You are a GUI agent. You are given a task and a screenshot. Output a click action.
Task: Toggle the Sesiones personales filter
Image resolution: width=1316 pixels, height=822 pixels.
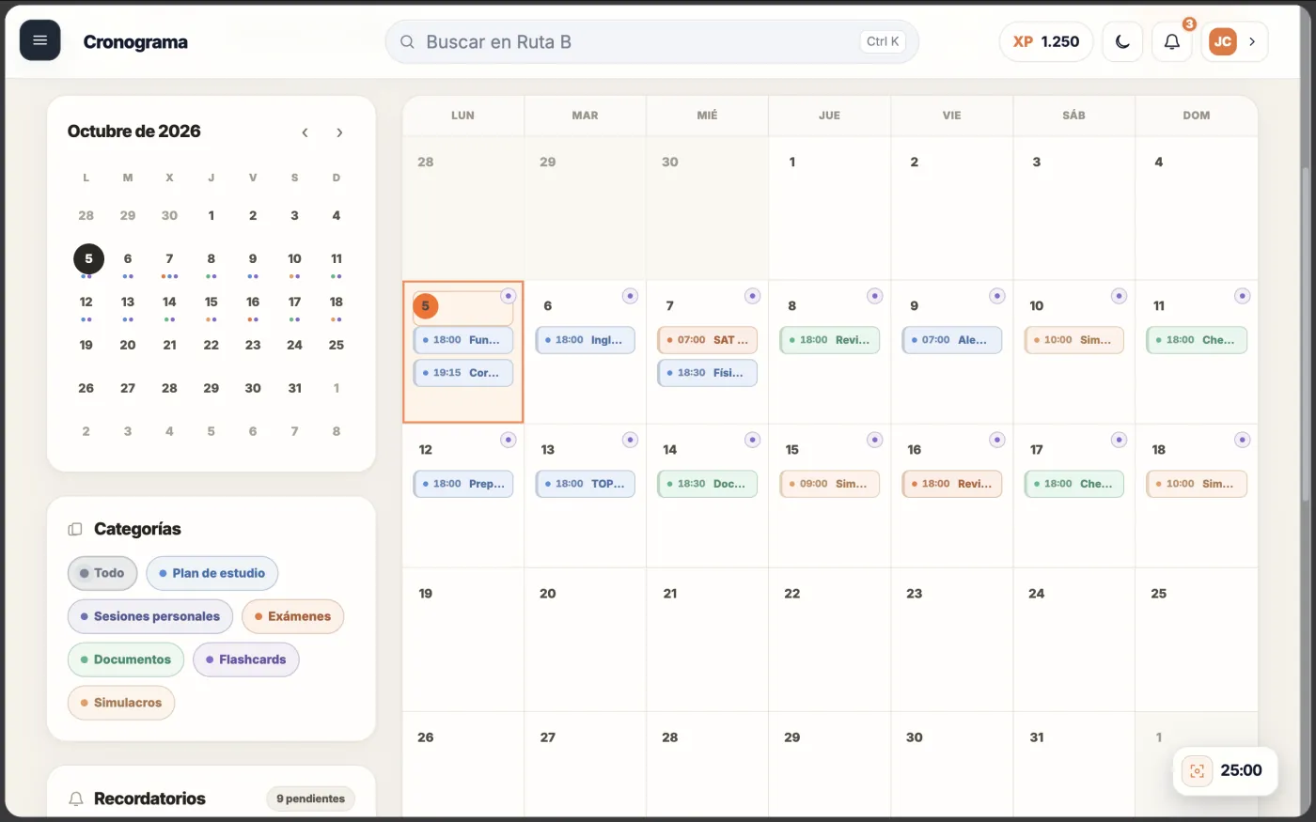click(150, 616)
